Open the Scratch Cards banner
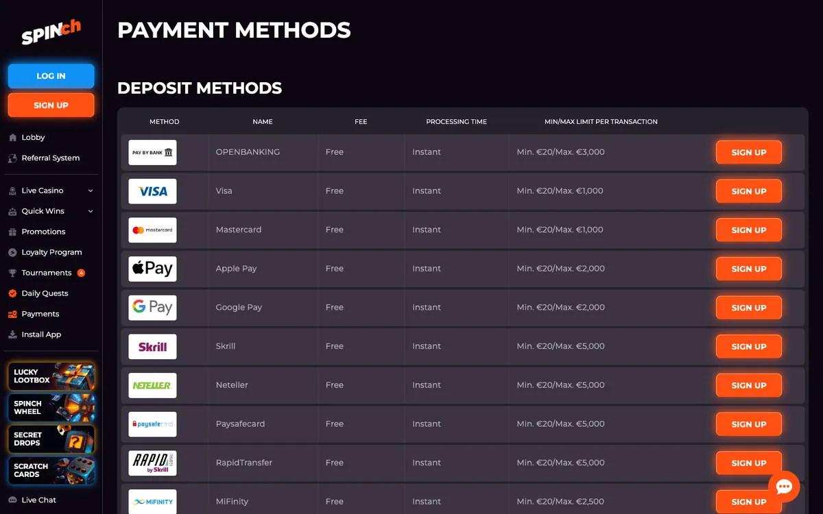The height and width of the screenshot is (514, 823). coord(51,471)
